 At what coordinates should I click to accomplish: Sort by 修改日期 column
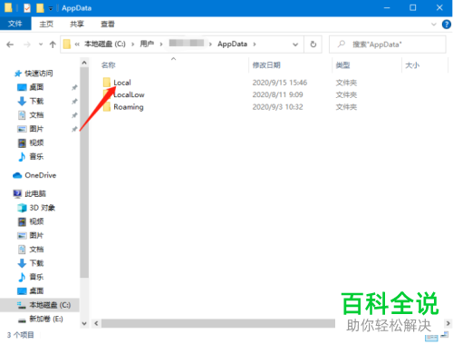click(x=266, y=65)
